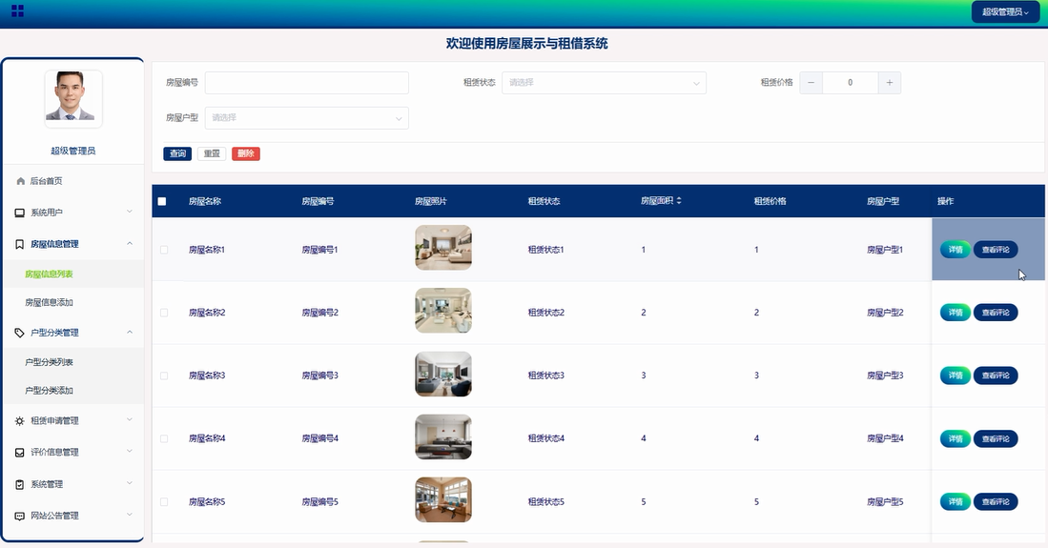Click the 房屋户型2 table cell
This screenshot has width=1048, height=548.
885,312
